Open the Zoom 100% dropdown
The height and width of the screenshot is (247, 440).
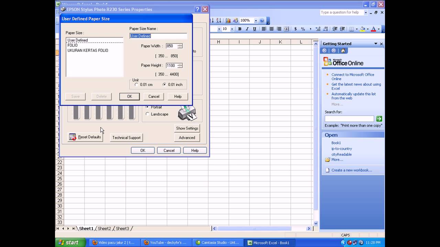256,21
